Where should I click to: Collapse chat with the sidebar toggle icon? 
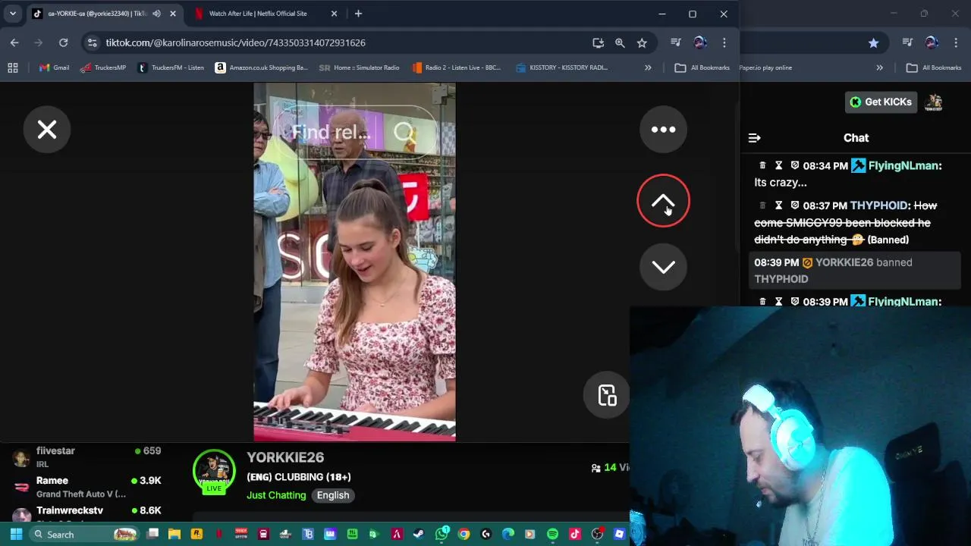pyautogui.click(x=754, y=138)
